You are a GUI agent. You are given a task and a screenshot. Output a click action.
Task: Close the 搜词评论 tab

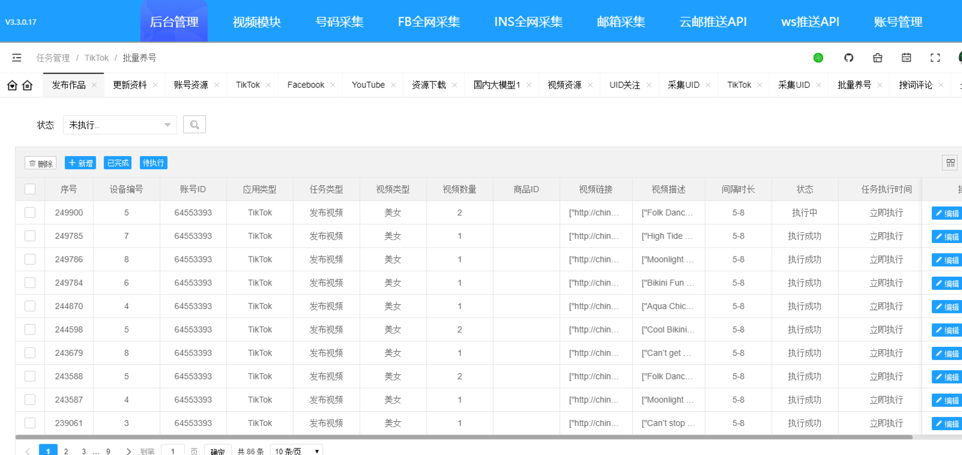[x=941, y=85]
